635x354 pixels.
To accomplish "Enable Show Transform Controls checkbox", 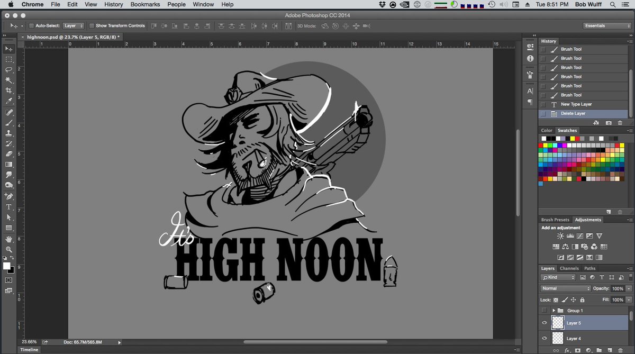I will [x=92, y=25].
